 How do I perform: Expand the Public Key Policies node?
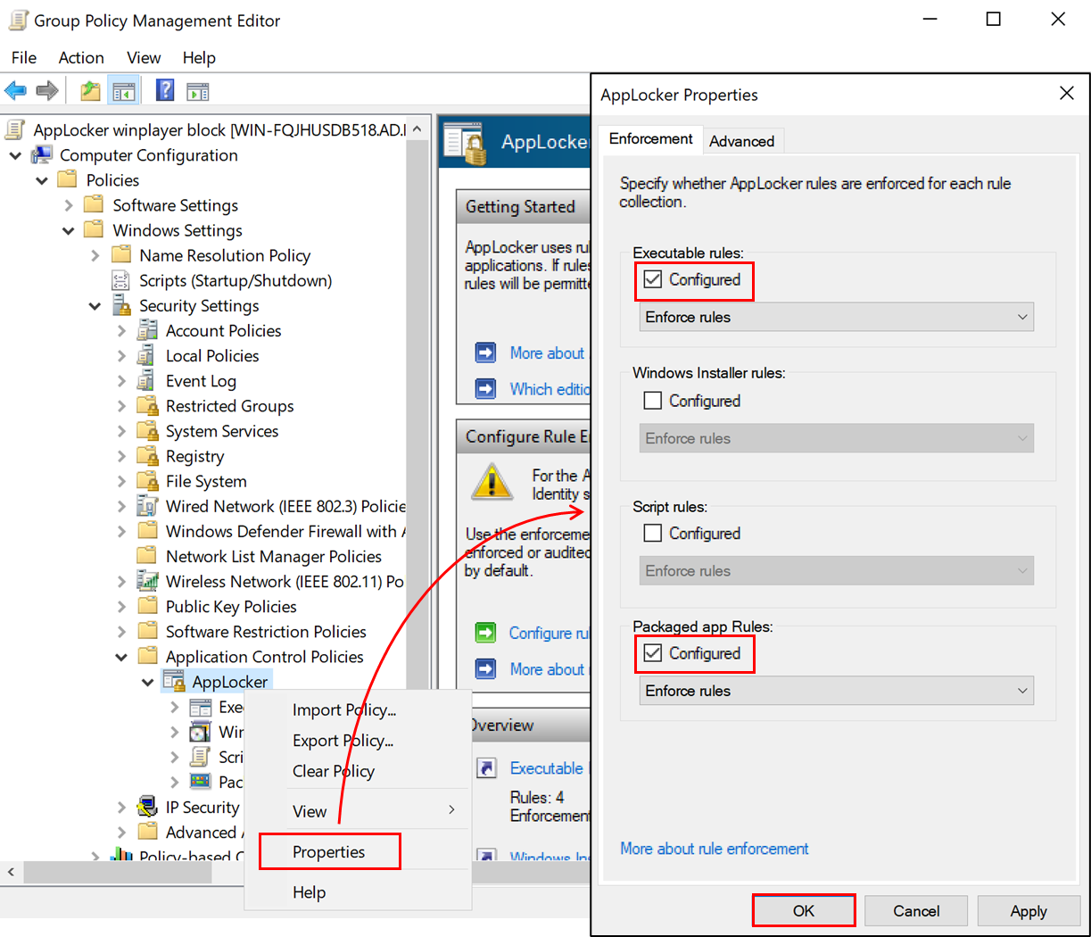[x=122, y=607]
